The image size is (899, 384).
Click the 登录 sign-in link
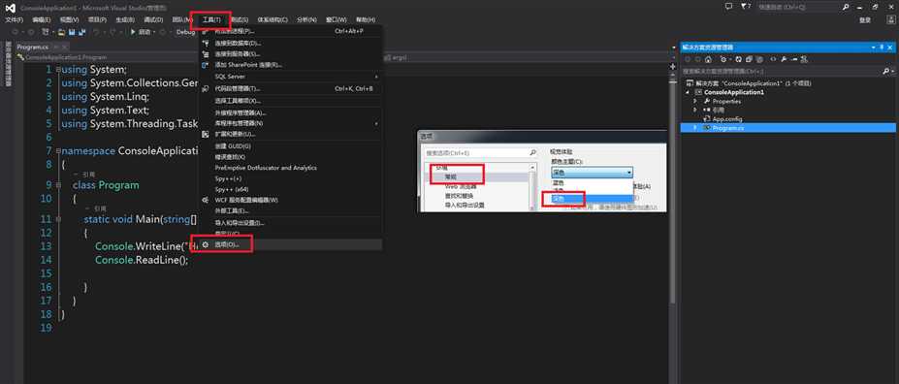pos(865,20)
